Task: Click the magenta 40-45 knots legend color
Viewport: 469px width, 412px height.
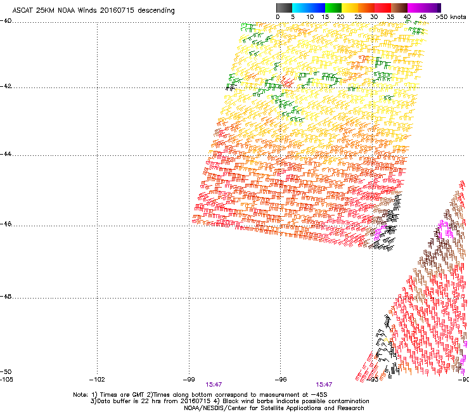Action: pyautogui.click(x=416, y=8)
